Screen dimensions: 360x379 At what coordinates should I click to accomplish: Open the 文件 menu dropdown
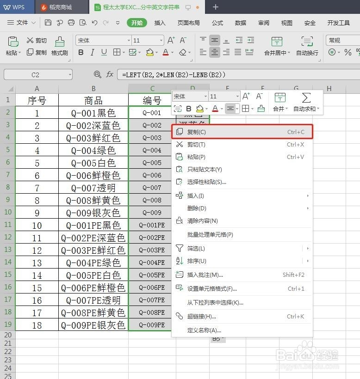[22, 23]
